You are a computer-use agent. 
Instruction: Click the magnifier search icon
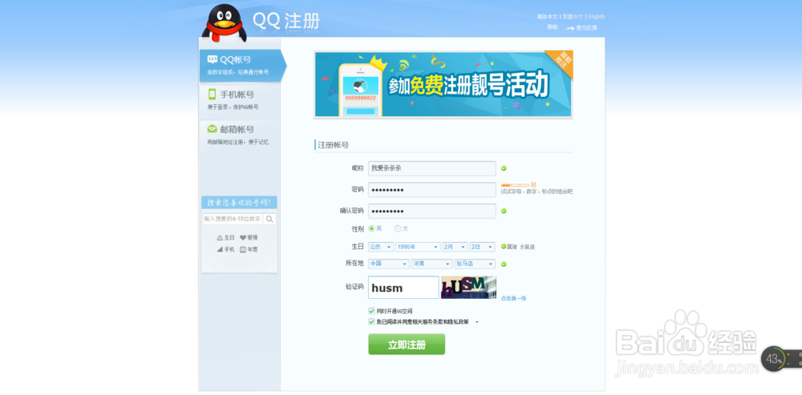pyautogui.click(x=269, y=220)
